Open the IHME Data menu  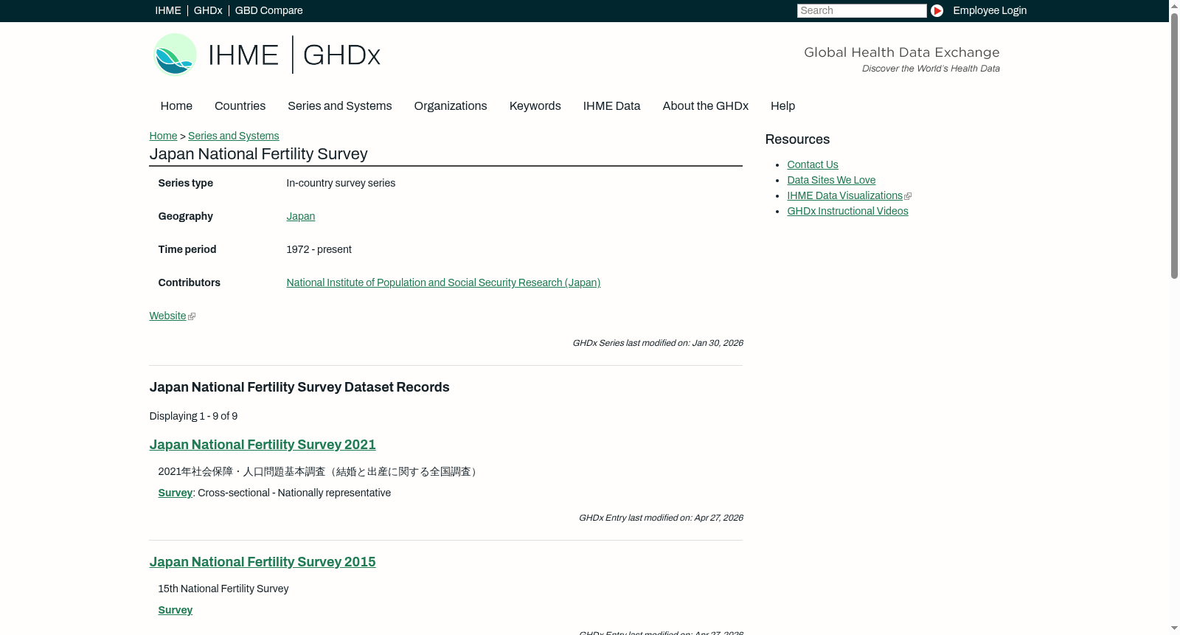[611, 106]
